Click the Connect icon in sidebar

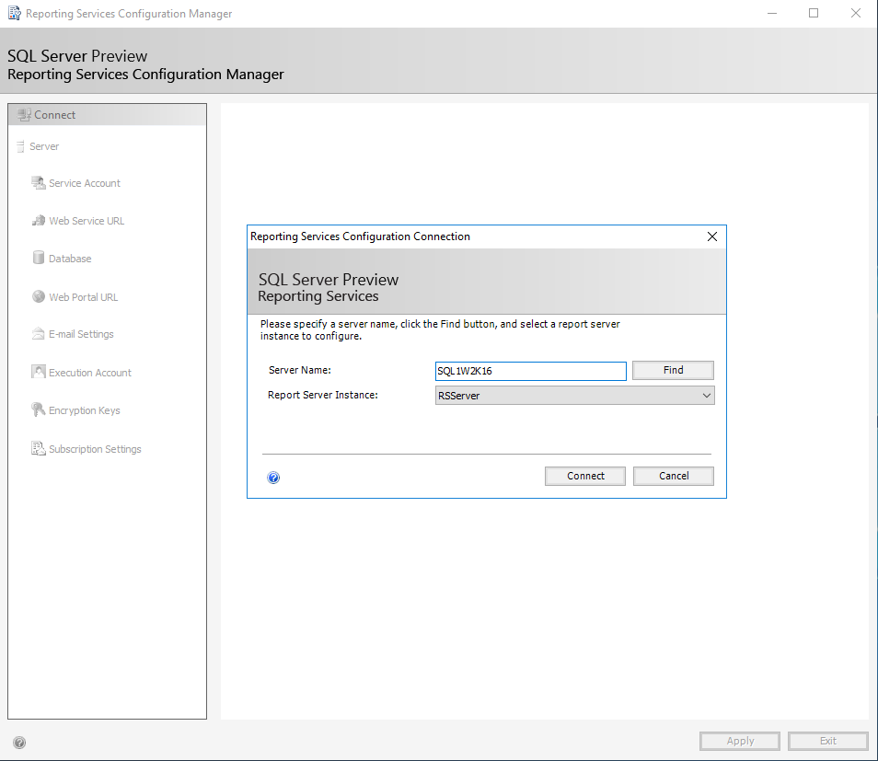pyautogui.click(x=24, y=115)
